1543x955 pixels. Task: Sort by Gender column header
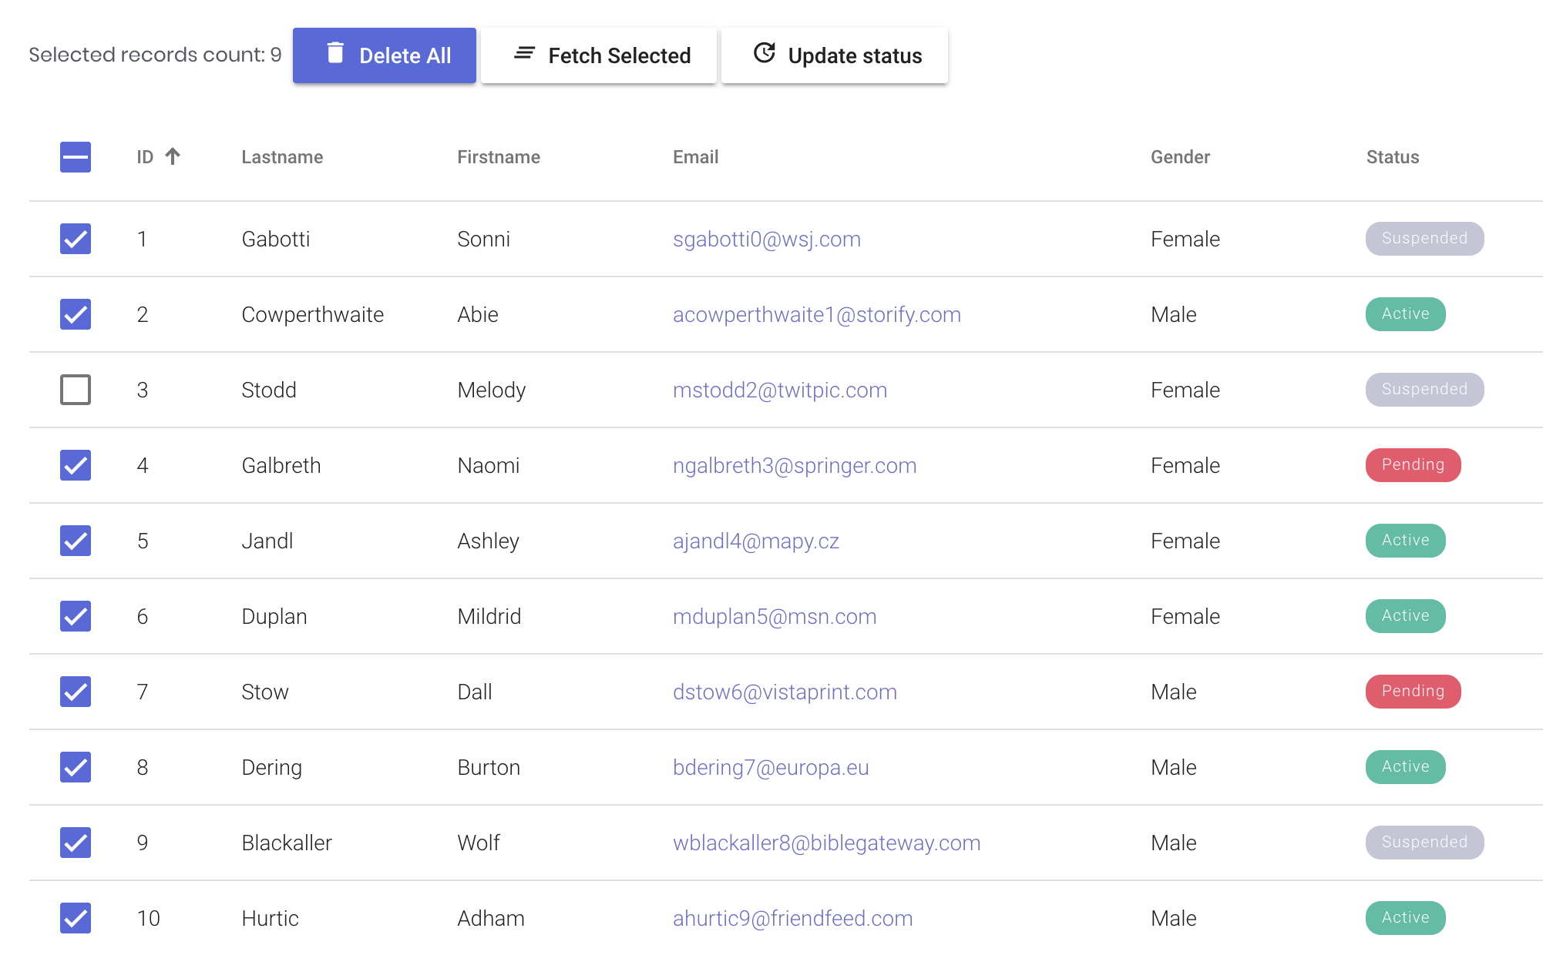coord(1180,157)
